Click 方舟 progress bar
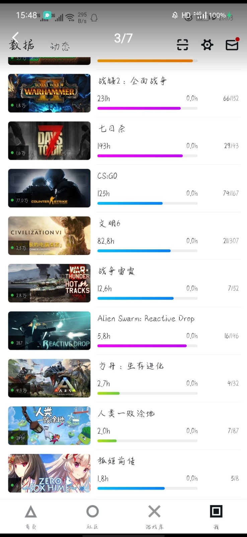This screenshot has width=247, height=537. pyautogui.click(x=147, y=393)
